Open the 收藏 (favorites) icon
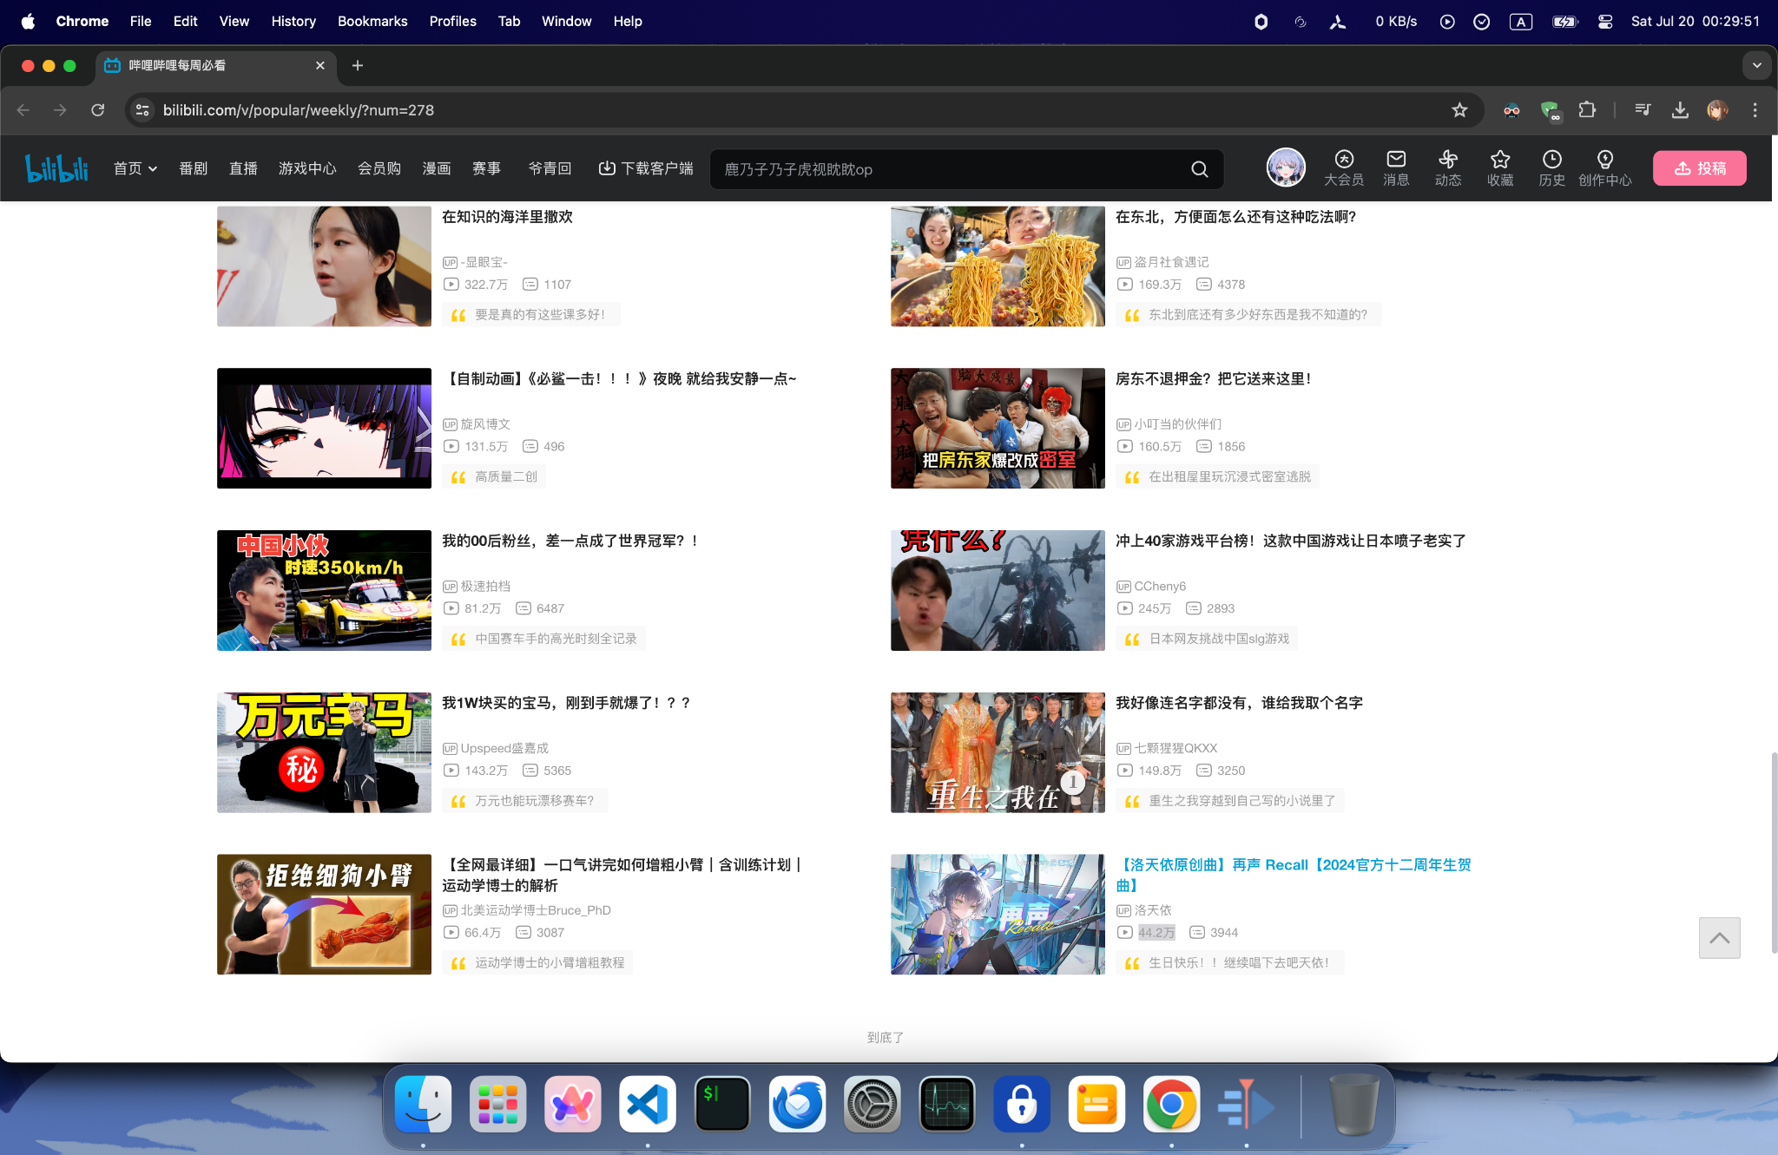The height and width of the screenshot is (1155, 1778). pos(1499,167)
